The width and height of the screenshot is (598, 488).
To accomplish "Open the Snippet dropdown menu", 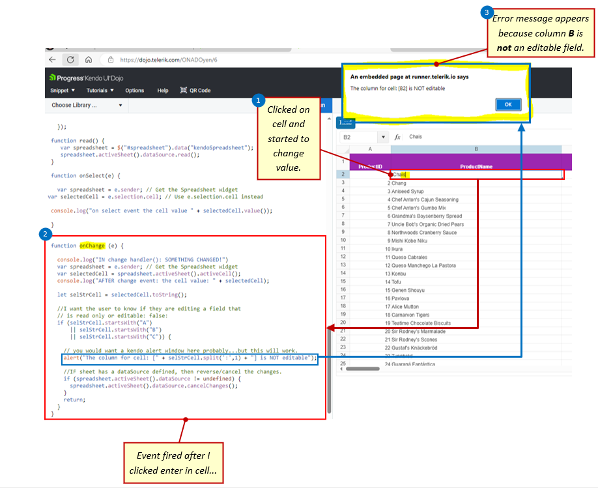I will (x=60, y=91).
